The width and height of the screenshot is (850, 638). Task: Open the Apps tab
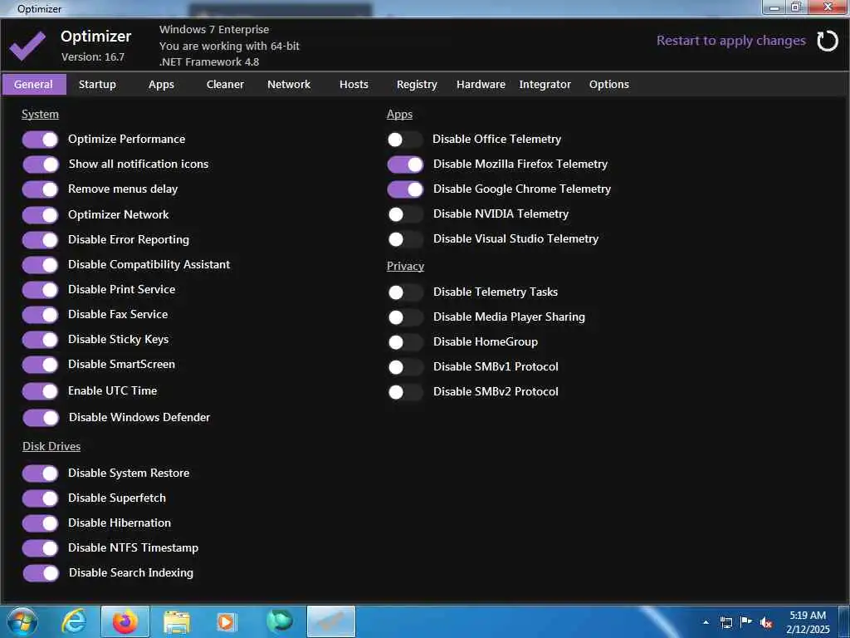[162, 85]
